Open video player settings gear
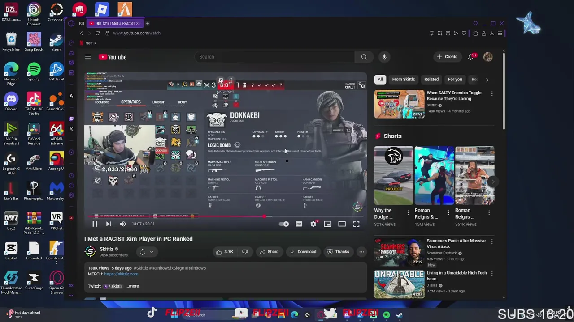The image size is (574, 322). tap(313, 224)
